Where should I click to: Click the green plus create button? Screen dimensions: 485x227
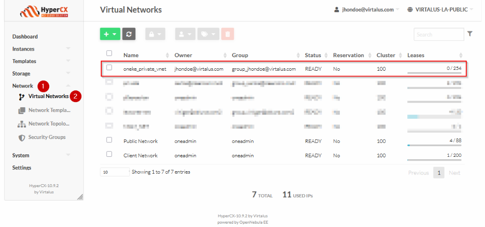pos(109,34)
